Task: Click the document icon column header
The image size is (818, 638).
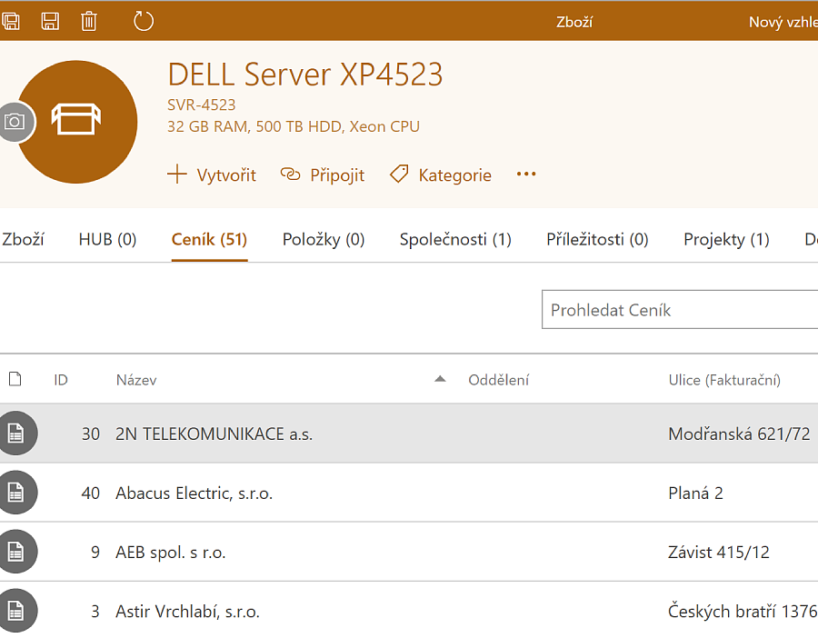Action: (15, 379)
